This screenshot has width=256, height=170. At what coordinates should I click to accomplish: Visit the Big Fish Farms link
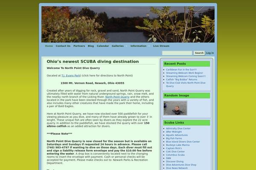(x=174, y=139)
